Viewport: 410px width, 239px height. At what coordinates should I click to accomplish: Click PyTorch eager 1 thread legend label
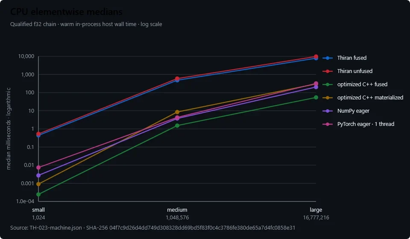[x=366, y=124]
